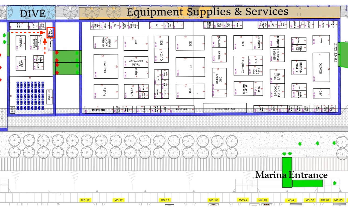Click the EXALTO booth
This screenshot has width=348, height=210.
321,67
